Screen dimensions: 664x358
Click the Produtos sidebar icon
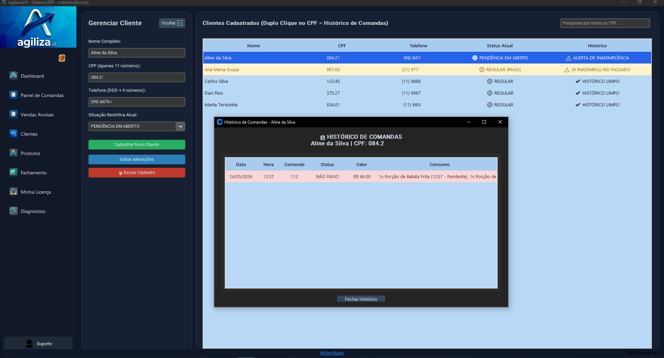click(13, 153)
